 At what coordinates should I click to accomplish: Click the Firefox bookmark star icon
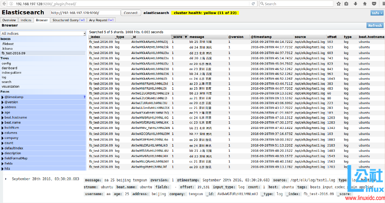point(338,4)
